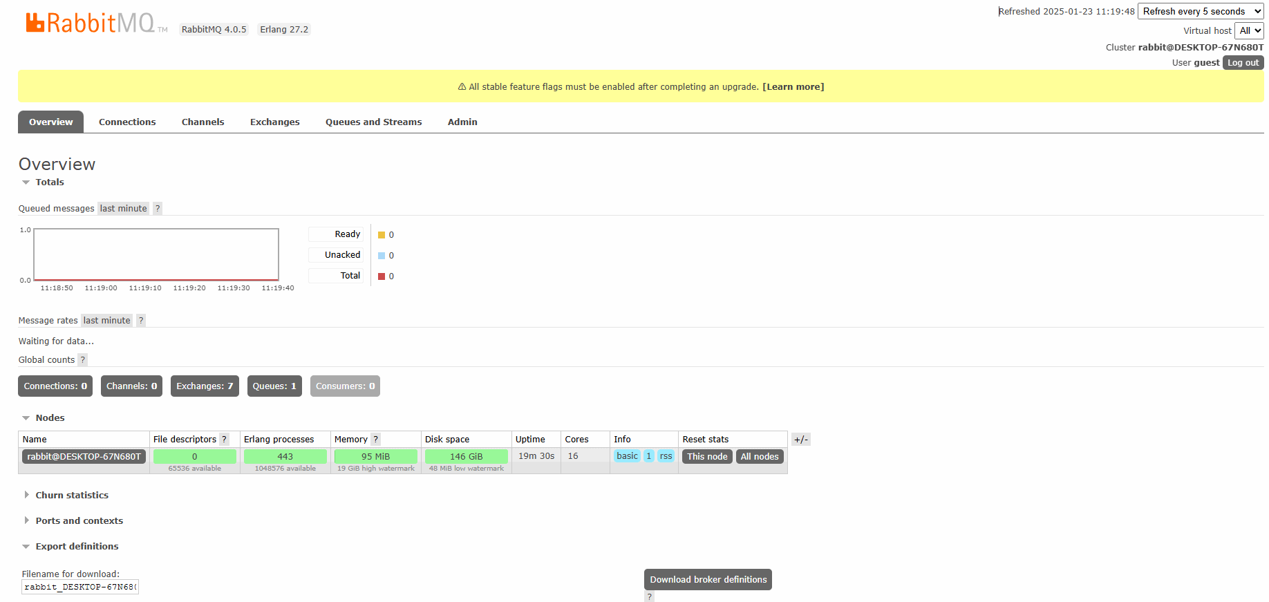The width and height of the screenshot is (1269, 602).
Task: Click the yellow Ready legend swatch
Action: tap(382, 235)
